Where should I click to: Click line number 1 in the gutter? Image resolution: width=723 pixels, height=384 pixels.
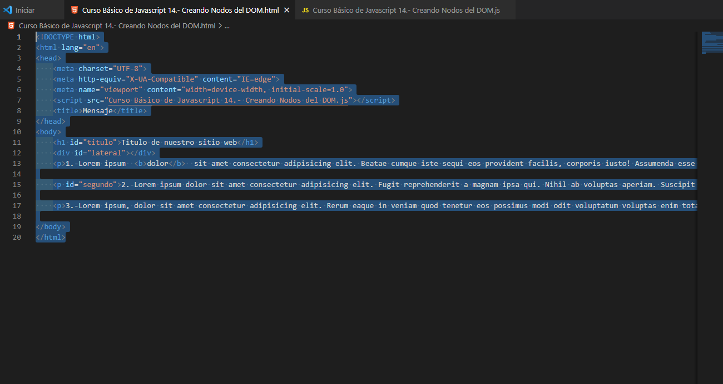coord(19,37)
